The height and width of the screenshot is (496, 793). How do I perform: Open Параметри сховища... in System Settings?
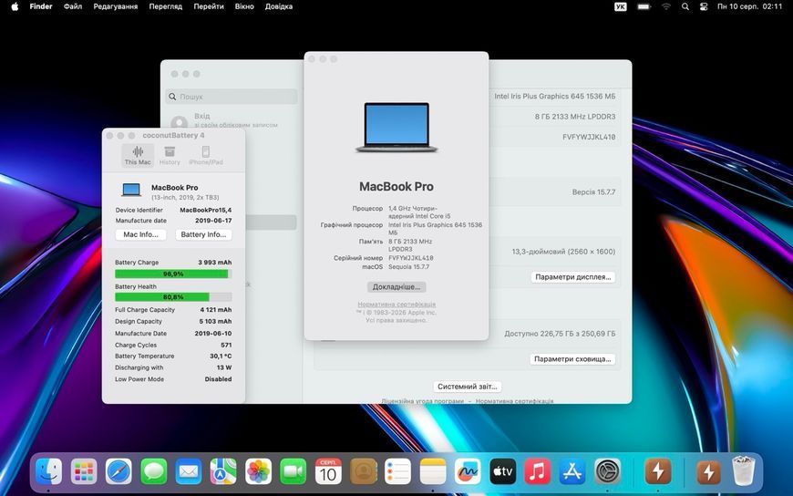572,359
